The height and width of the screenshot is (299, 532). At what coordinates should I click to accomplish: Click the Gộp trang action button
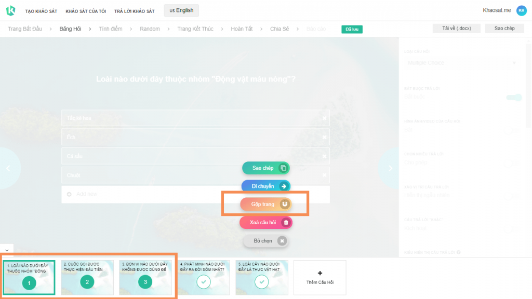[x=265, y=204]
